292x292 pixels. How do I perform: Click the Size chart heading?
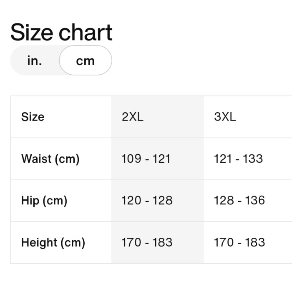pos(61,32)
